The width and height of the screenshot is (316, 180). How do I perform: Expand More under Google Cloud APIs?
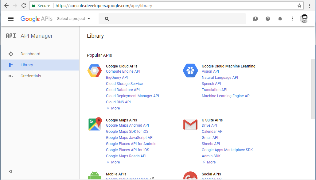(x=113, y=108)
